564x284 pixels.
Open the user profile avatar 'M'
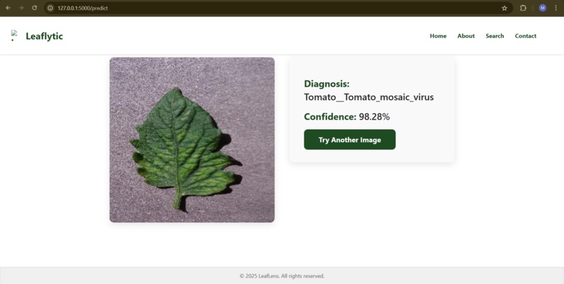click(x=542, y=8)
